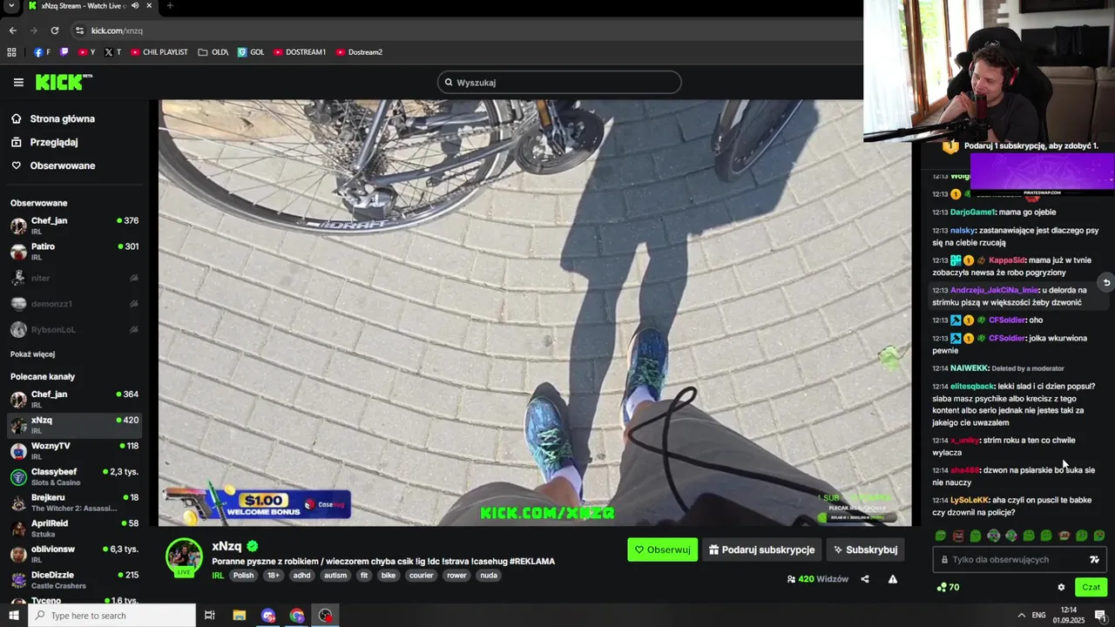Click the Obserwuj follow button
Image resolution: width=1115 pixels, height=627 pixels.
point(662,549)
